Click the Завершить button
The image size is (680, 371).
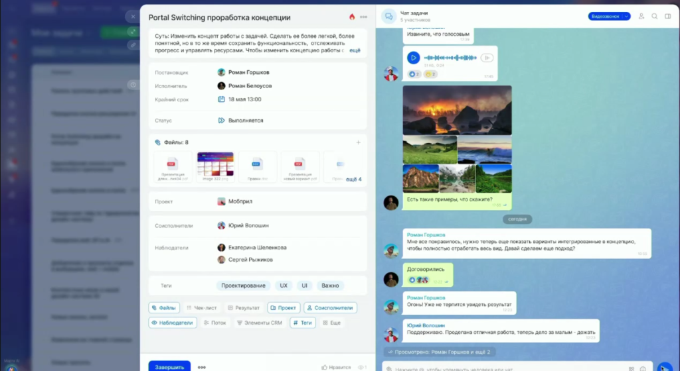pyautogui.click(x=169, y=367)
